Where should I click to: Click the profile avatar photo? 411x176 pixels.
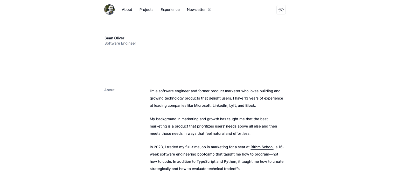(x=109, y=10)
